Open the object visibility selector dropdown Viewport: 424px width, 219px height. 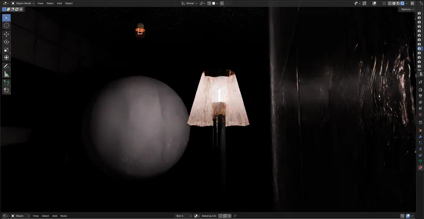click(x=358, y=3)
